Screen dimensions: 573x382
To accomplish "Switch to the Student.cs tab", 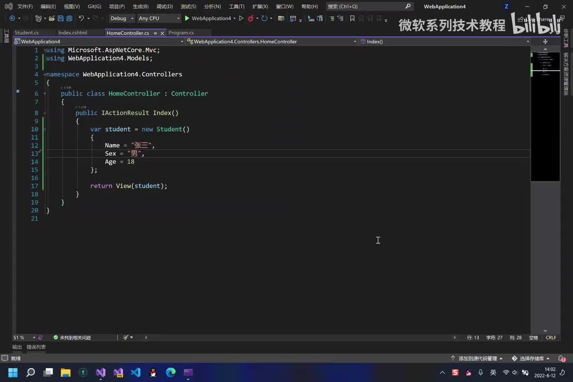I will tap(27, 33).
